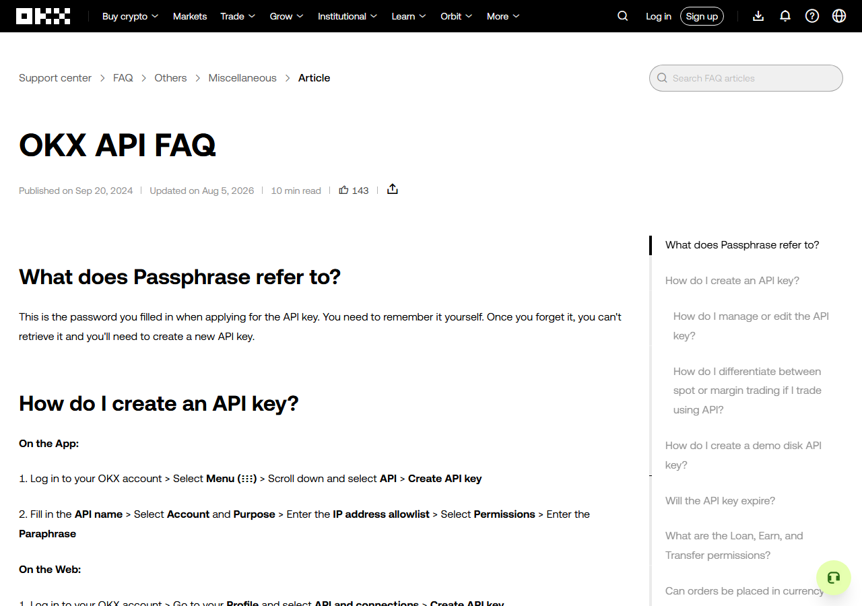Click the download app icon
Image resolution: width=862 pixels, height=606 pixels.
758,16
